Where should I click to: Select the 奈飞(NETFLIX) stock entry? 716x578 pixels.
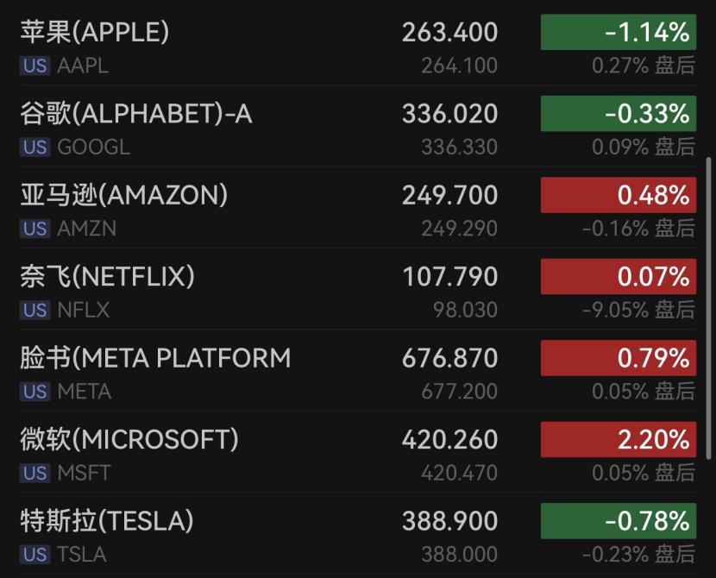click(x=108, y=277)
